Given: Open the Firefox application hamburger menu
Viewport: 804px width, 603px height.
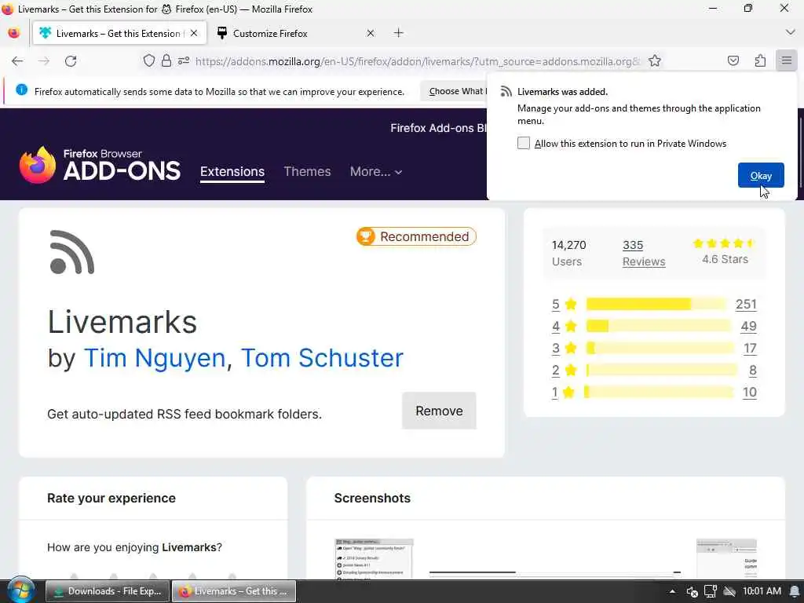Looking at the screenshot, I should (787, 60).
